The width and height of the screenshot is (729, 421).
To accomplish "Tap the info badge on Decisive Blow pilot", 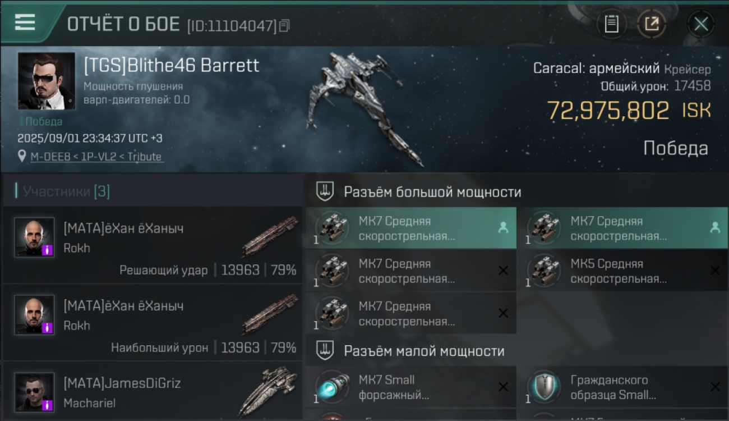I will pos(48,250).
